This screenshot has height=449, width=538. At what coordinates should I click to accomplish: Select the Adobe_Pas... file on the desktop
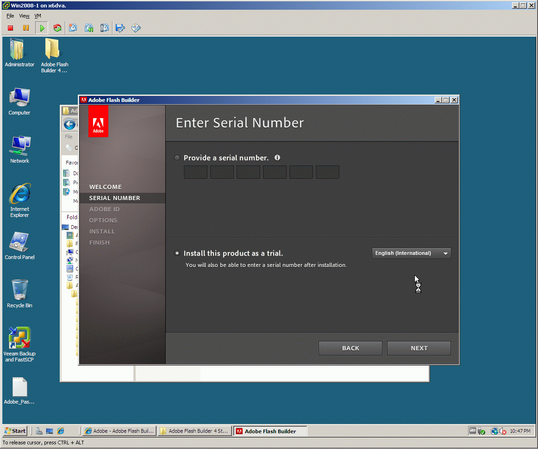point(19,391)
